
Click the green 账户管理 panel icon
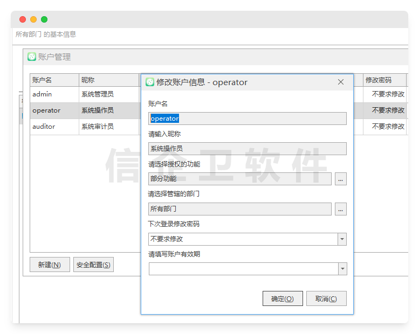[x=32, y=57]
